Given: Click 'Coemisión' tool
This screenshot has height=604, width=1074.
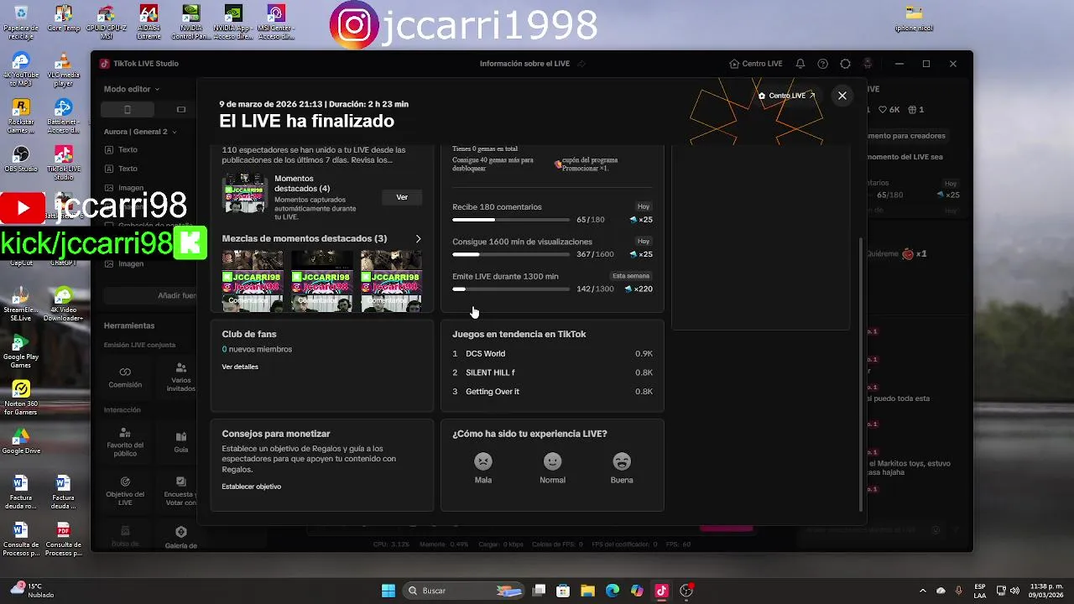Looking at the screenshot, I should click(x=125, y=377).
